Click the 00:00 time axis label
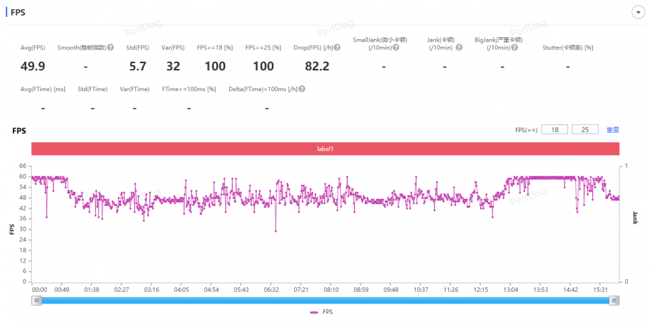 (40, 290)
